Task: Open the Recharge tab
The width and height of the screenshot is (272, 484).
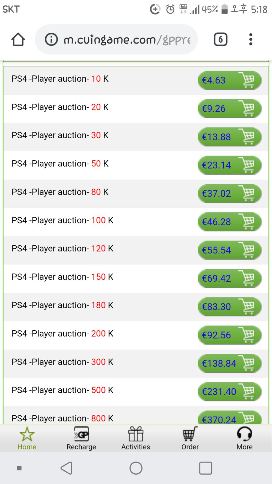Action: pyautogui.click(x=81, y=439)
